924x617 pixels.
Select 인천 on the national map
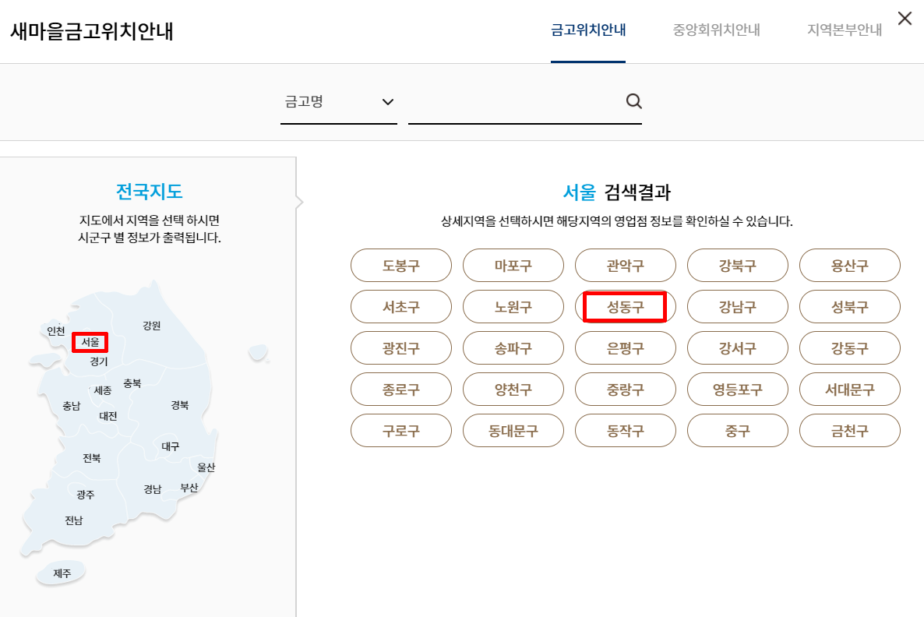(x=56, y=330)
